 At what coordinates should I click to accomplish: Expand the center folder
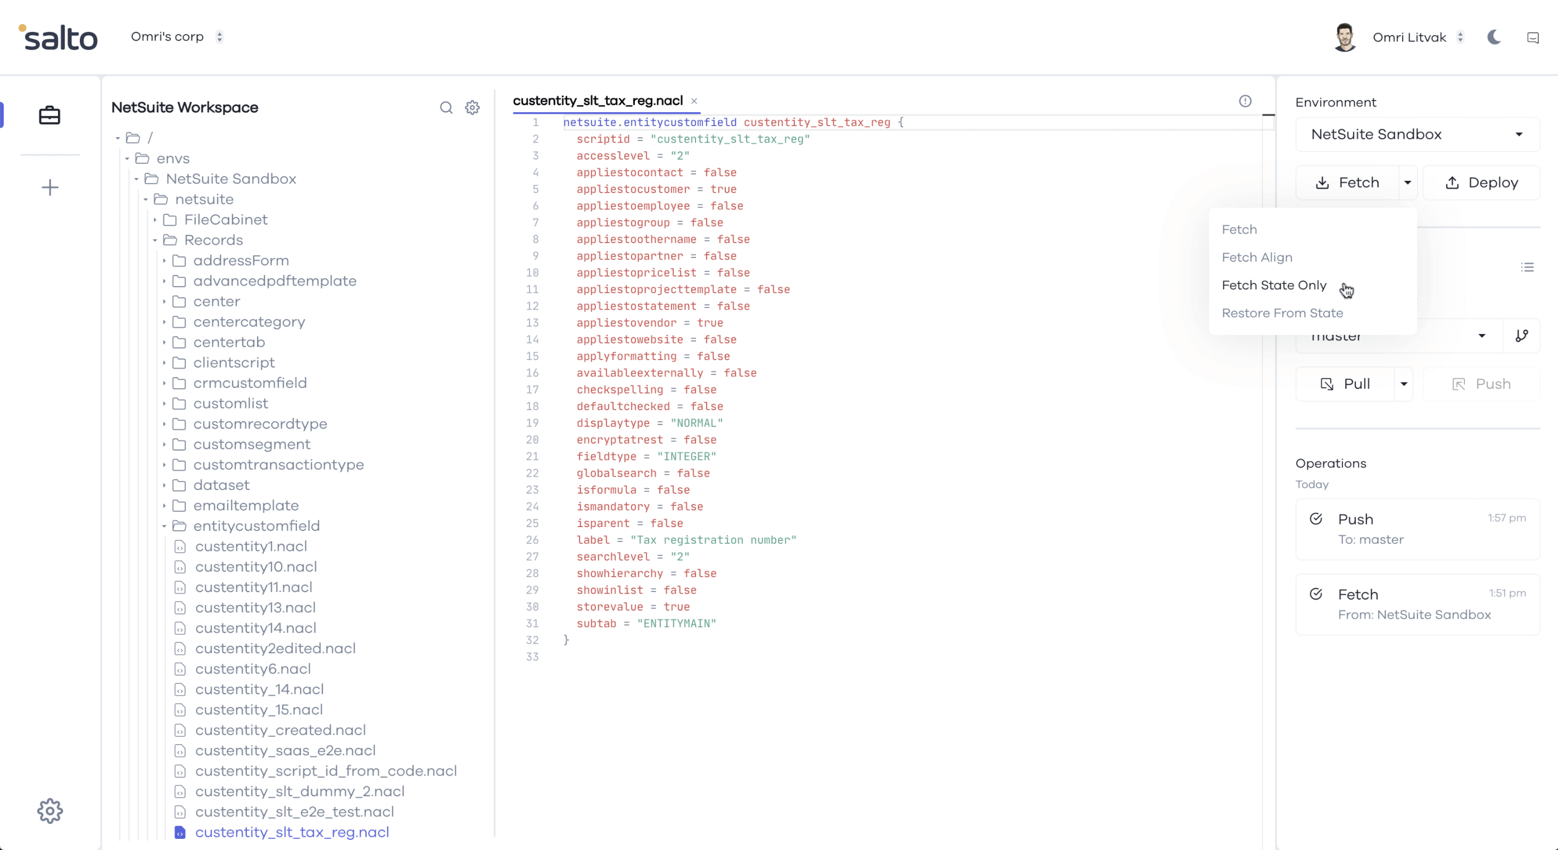[164, 302]
